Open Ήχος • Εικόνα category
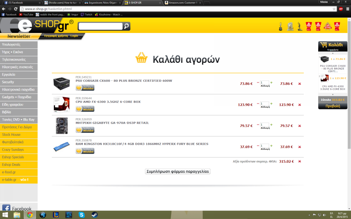This screenshot has width=351, height=219. 19,52
